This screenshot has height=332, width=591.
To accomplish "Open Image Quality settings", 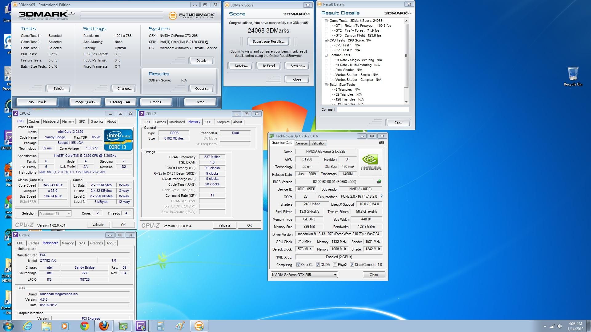I will [86, 102].
